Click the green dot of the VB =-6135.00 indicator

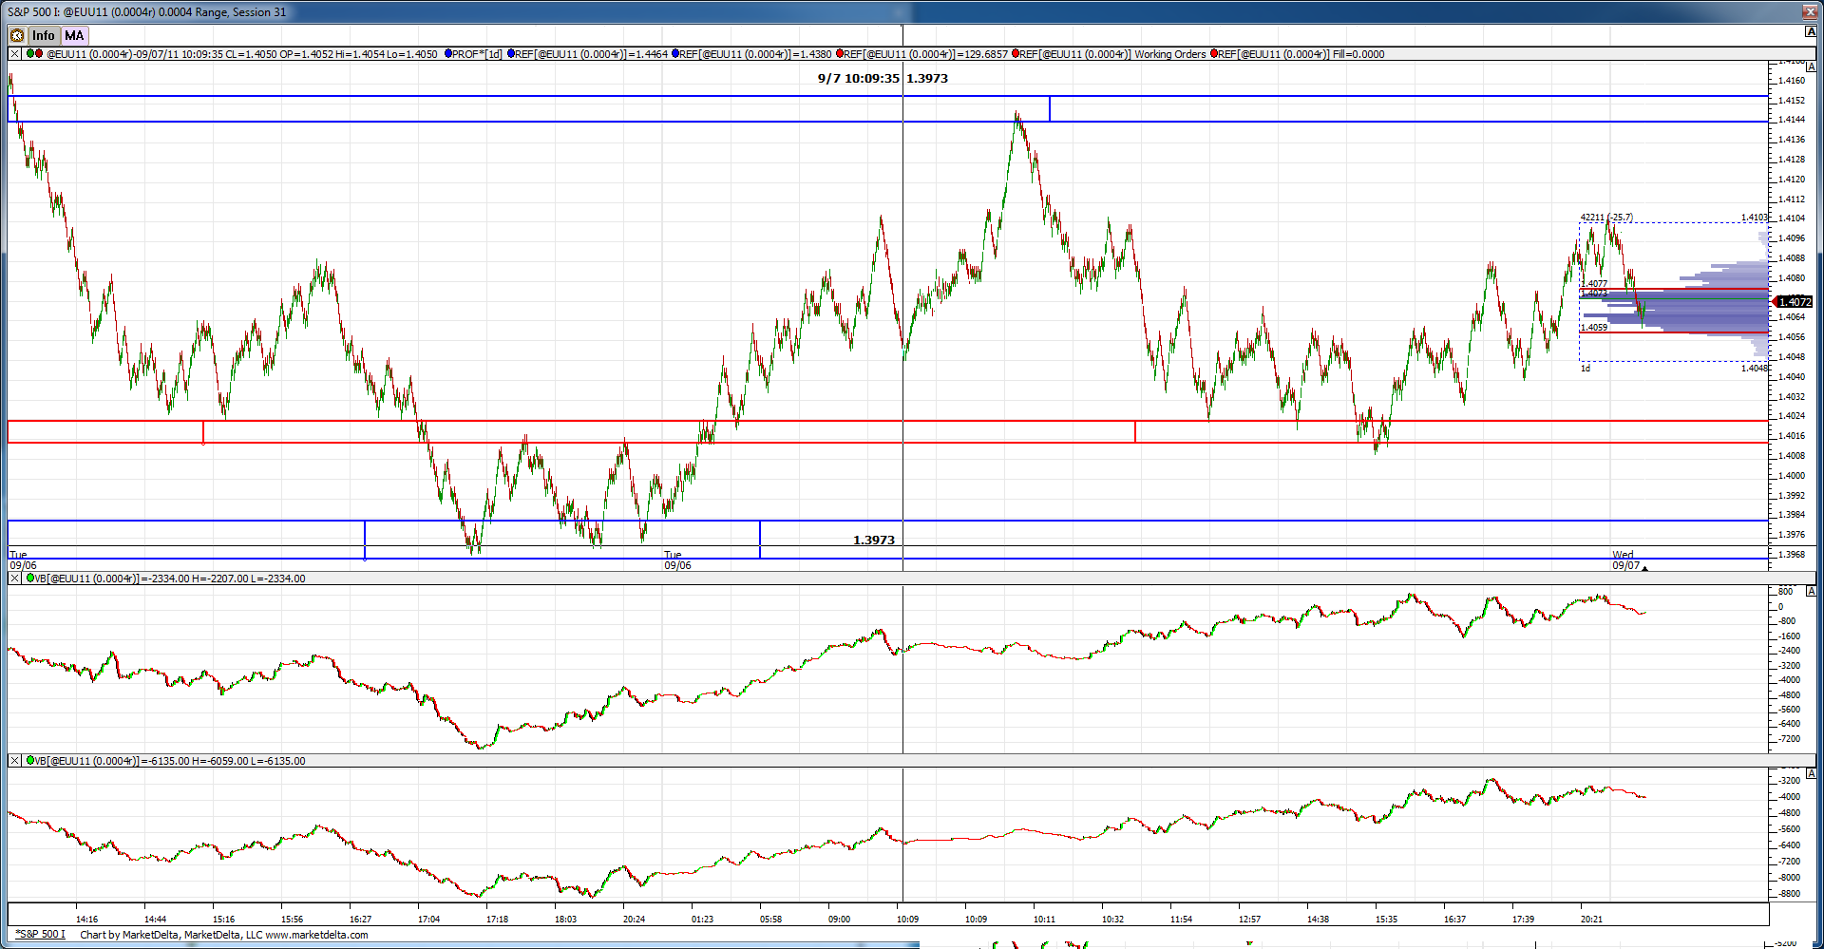coord(30,760)
